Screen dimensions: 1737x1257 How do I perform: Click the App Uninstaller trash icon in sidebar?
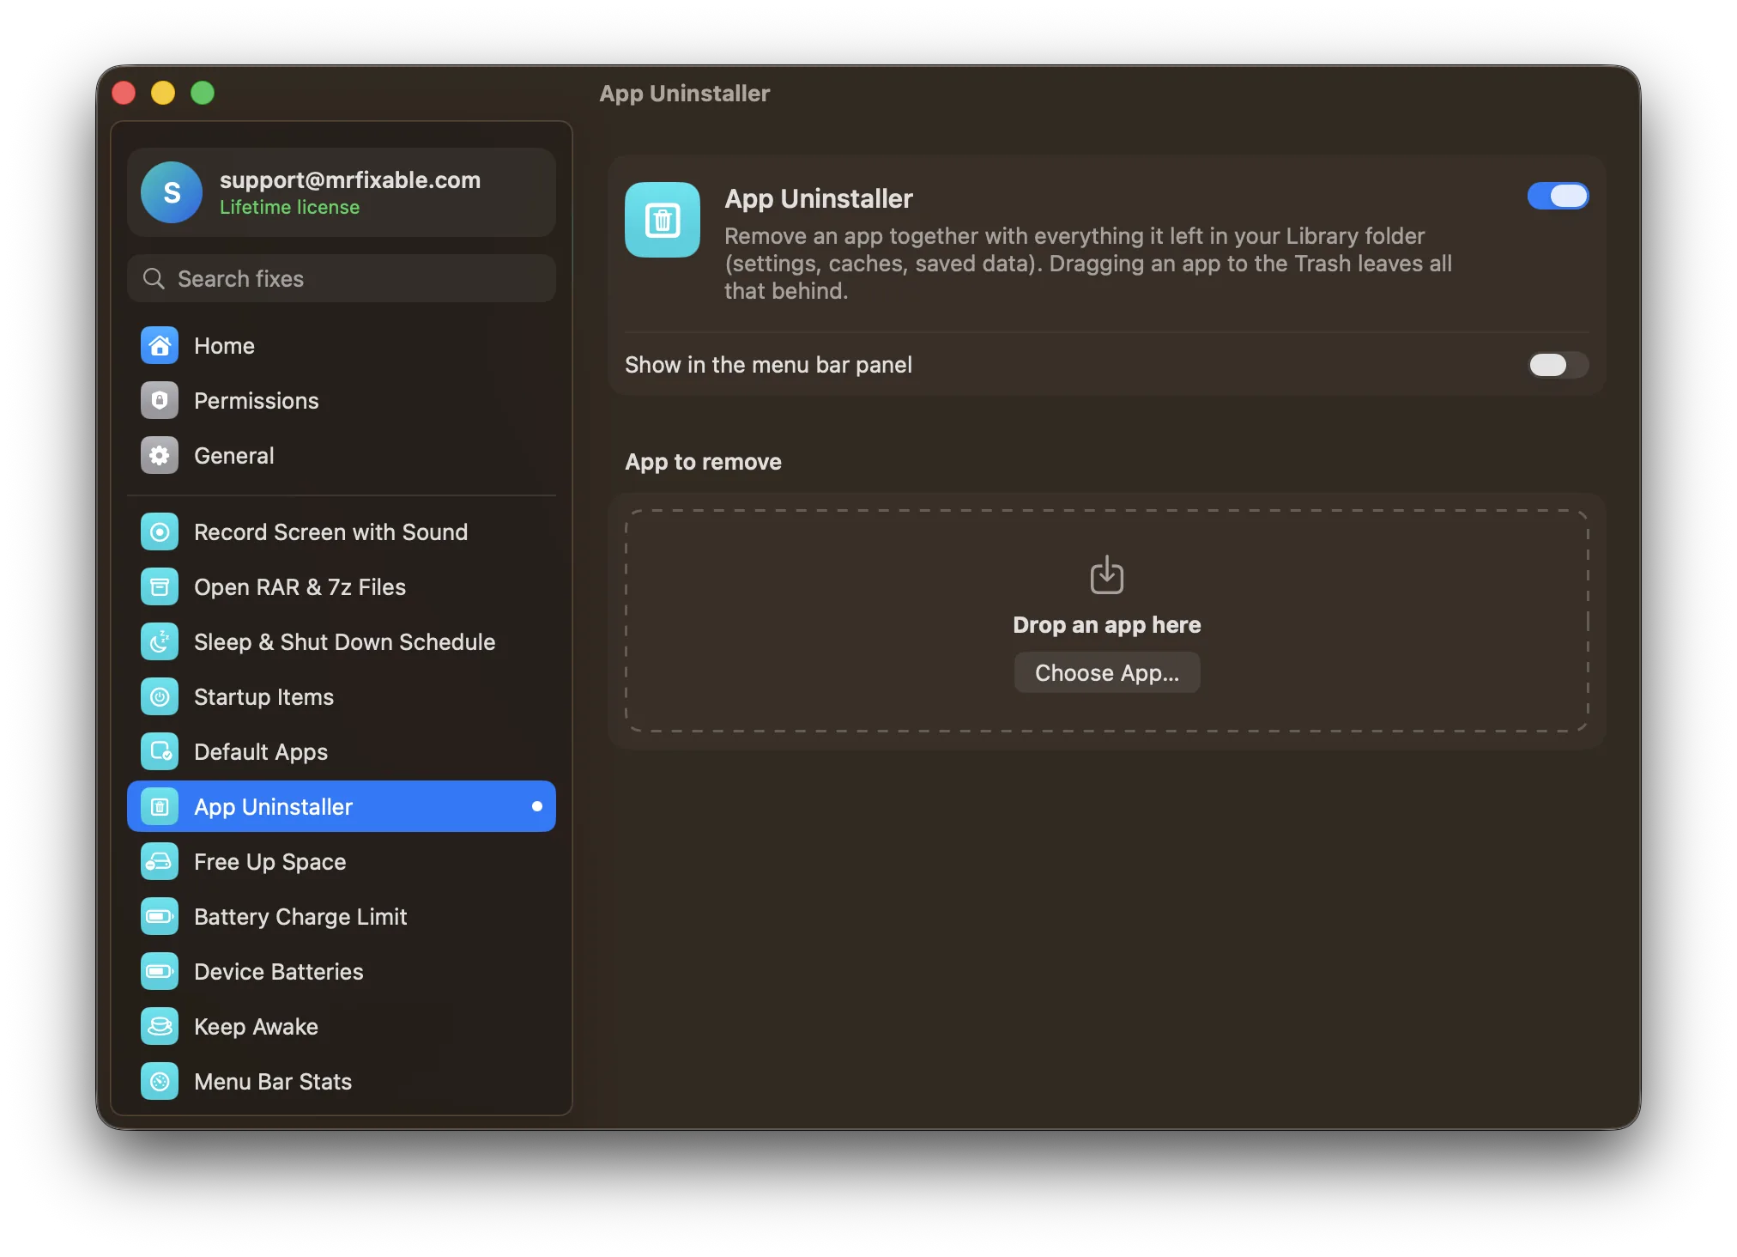pos(160,807)
